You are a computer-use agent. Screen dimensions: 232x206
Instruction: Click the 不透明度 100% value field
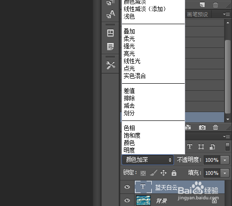pyautogui.click(x=212, y=160)
